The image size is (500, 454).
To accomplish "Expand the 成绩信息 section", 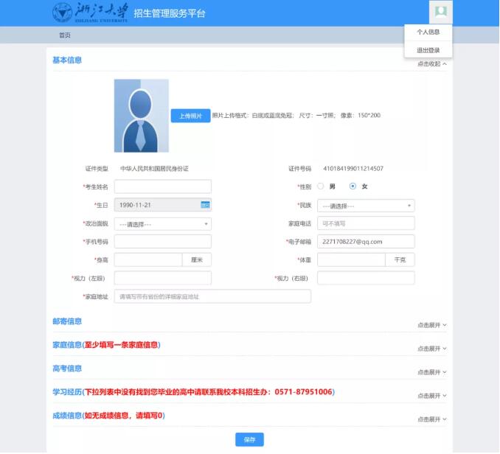I will click(x=431, y=419).
